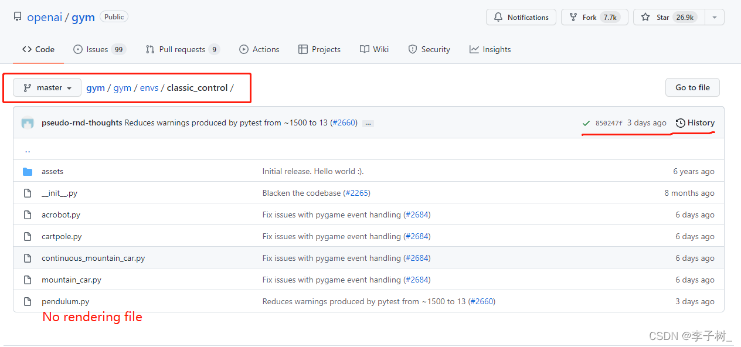The width and height of the screenshot is (741, 347).
Task: Click the Fork count 7.7k
Action: (610, 17)
